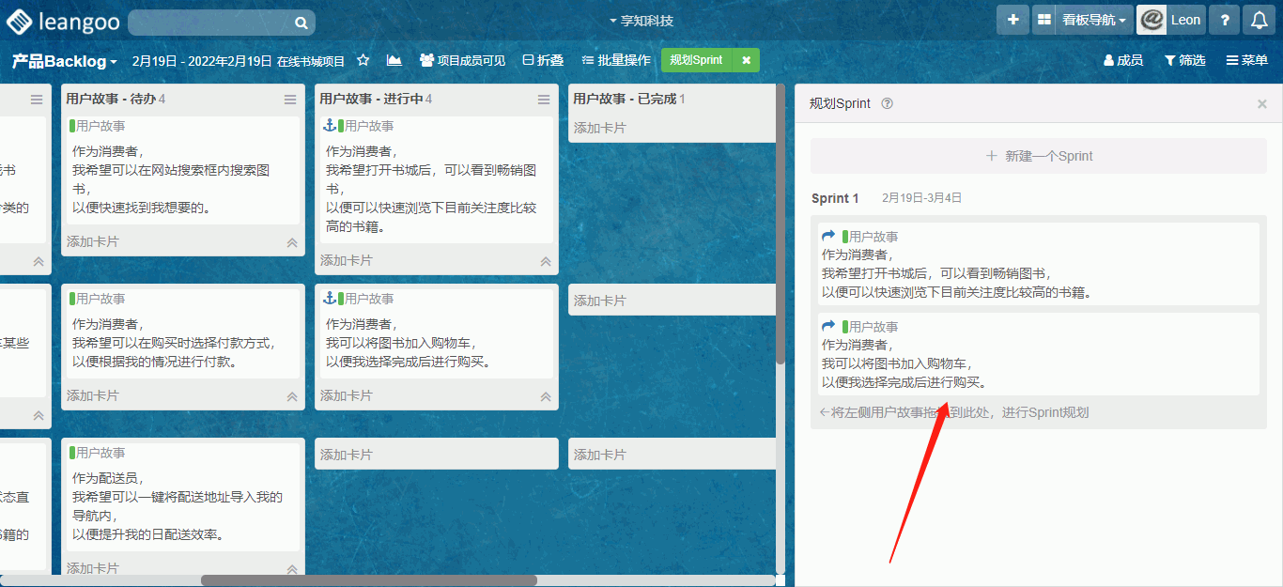1283x587 pixels.
Task: Collapse the 用户故事 - 待办 first swimlane chevron
Action: [292, 242]
